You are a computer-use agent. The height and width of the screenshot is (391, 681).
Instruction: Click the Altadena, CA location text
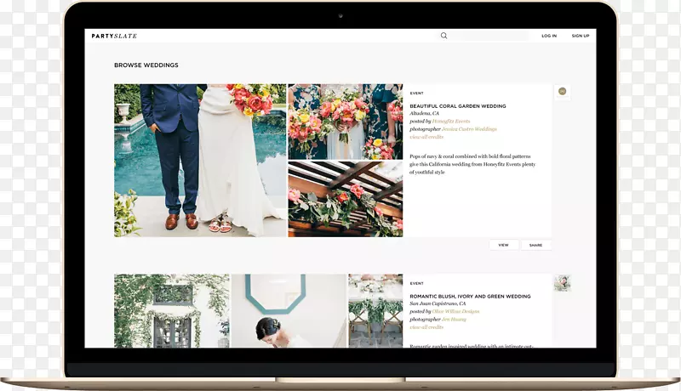[424, 114]
